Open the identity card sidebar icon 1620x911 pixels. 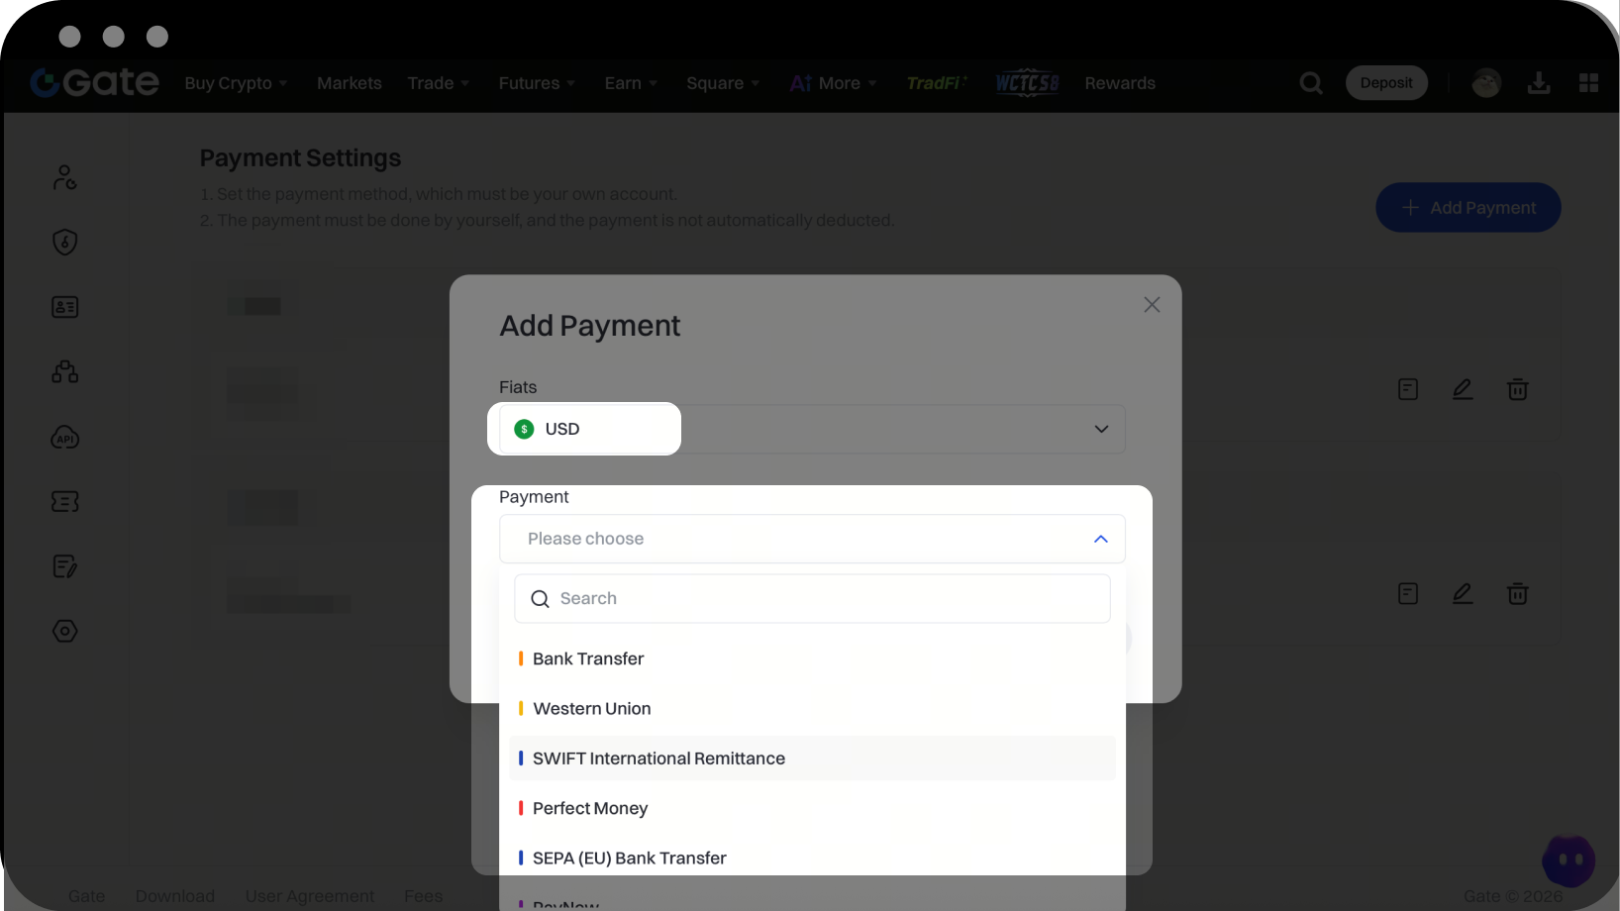(x=65, y=307)
